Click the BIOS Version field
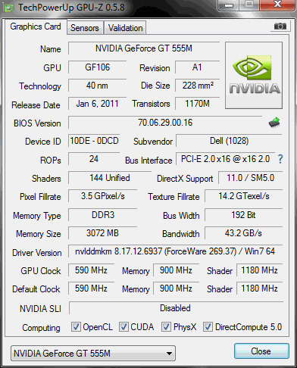Viewport: 297px width, 368px height. (x=165, y=123)
